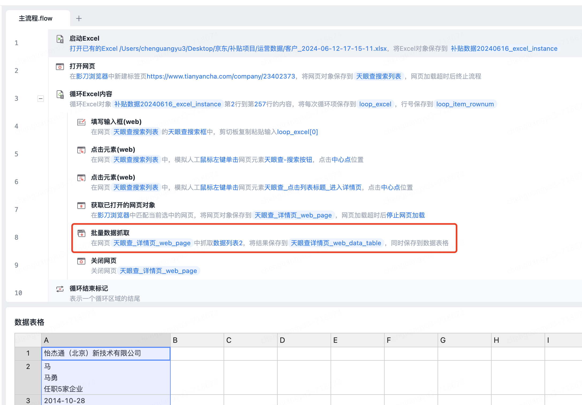This screenshot has height=405, width=582.
Task: Select cell containing 怡杰通（北京）新技术有限公司
Action: point(106,353)
